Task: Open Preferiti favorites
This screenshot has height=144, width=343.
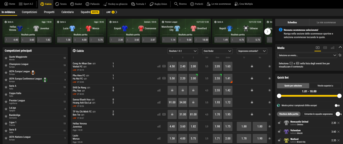Action: [196, 4]
